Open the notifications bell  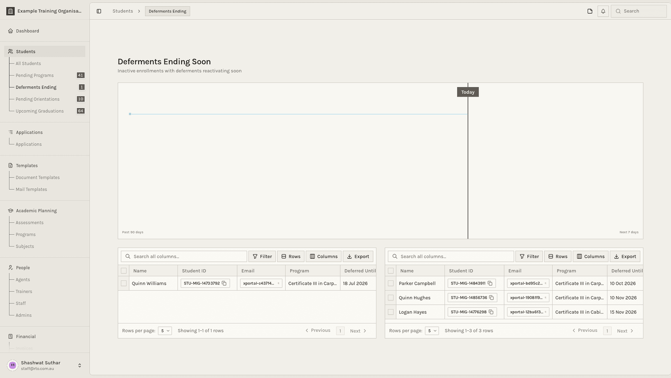(x=603, y=11)
